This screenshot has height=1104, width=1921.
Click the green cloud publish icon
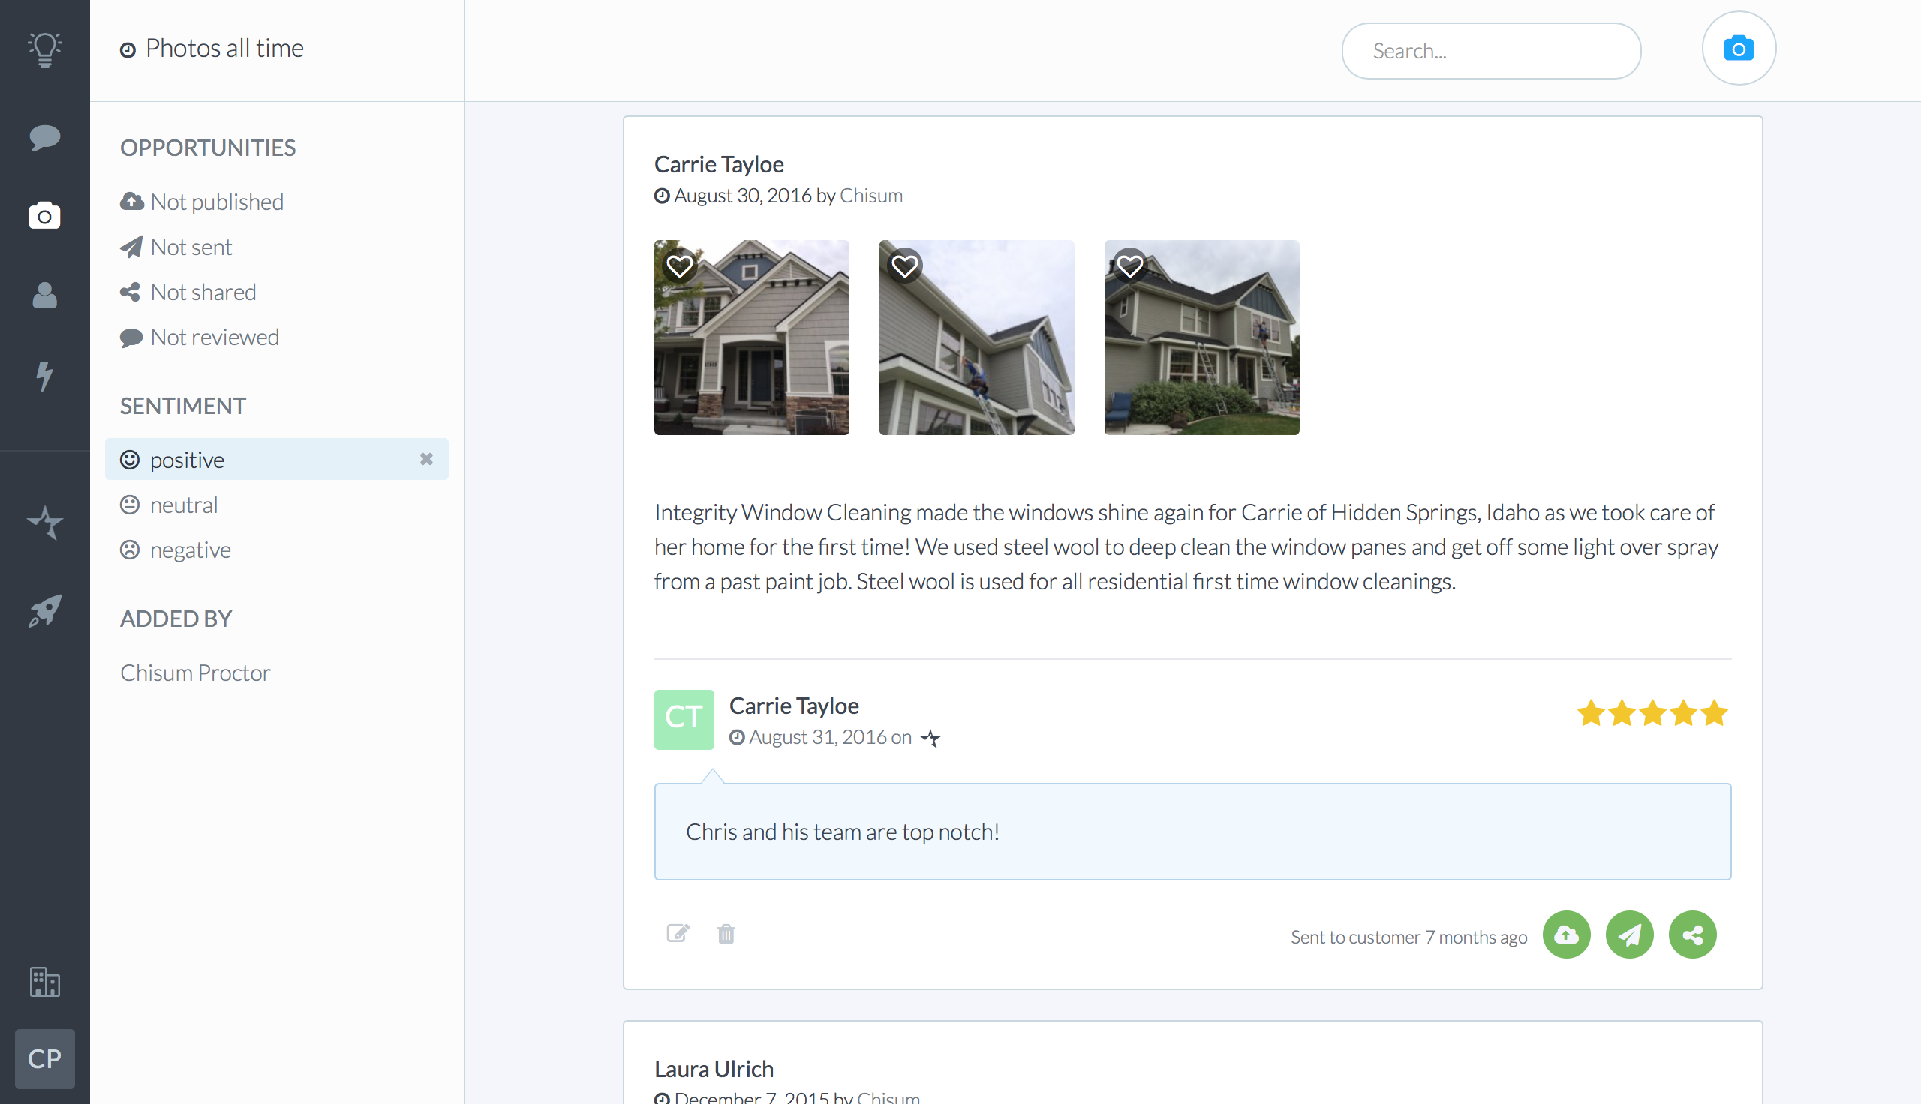click(x=1566, y=935)
